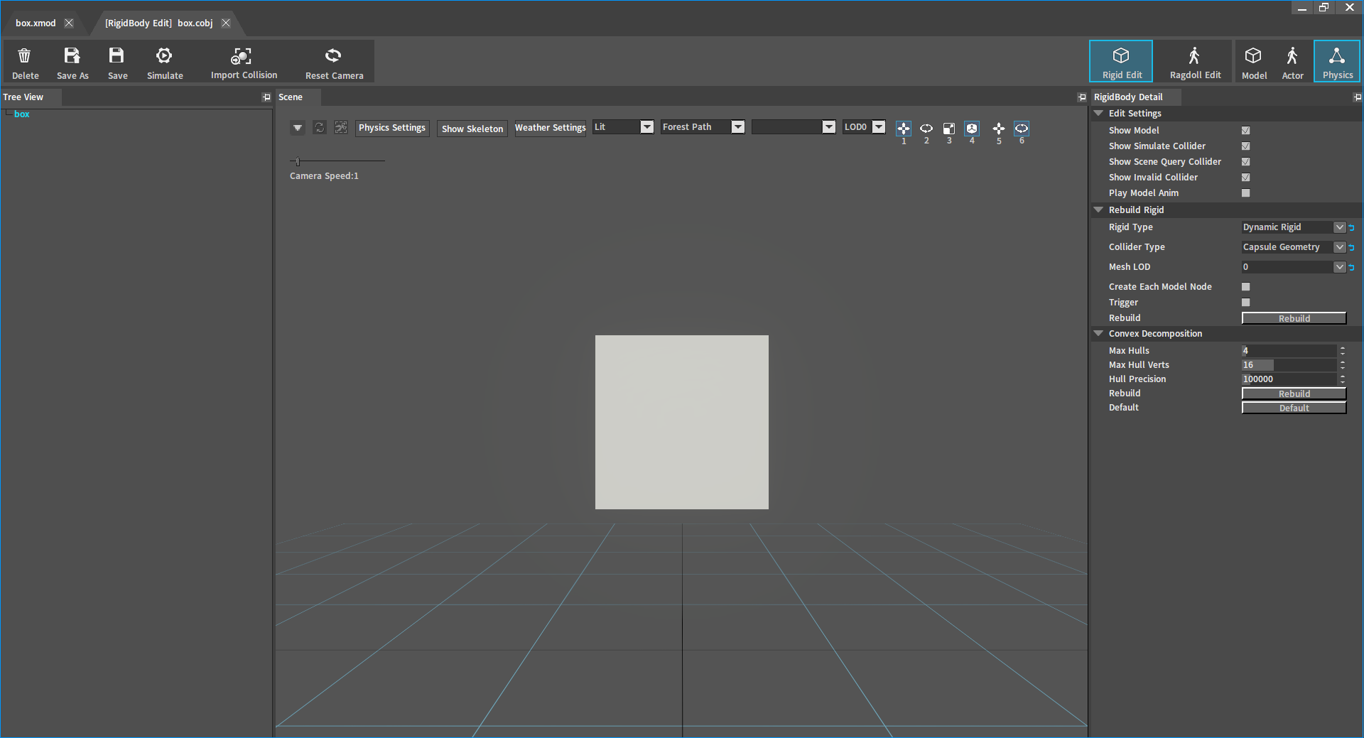Click Rebuild under Rebuild Rigid
The image size is (1364, 738).
[x=1294, y=318]
